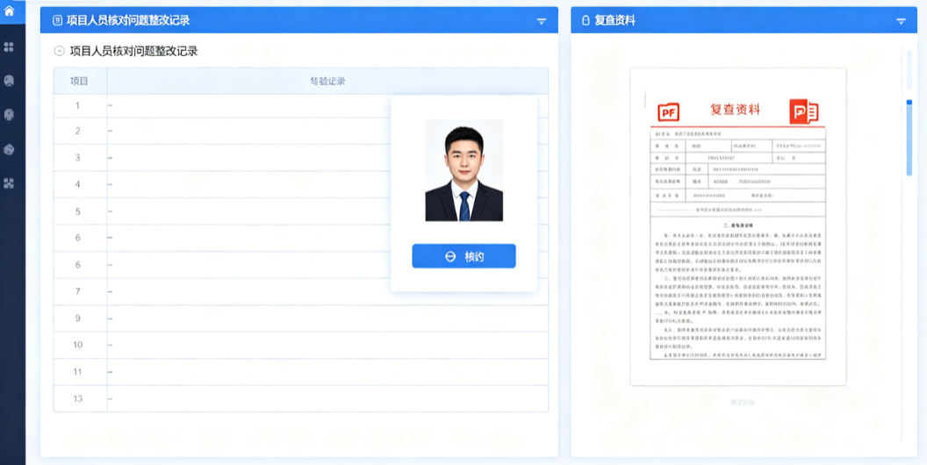Toggle circle expander beside 项目人员核对问题整改记录 subtitle
The image size is (927, 465).
(59, 52)
